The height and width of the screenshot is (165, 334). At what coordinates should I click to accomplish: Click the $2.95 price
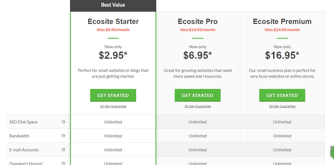(x=113, y=55)
